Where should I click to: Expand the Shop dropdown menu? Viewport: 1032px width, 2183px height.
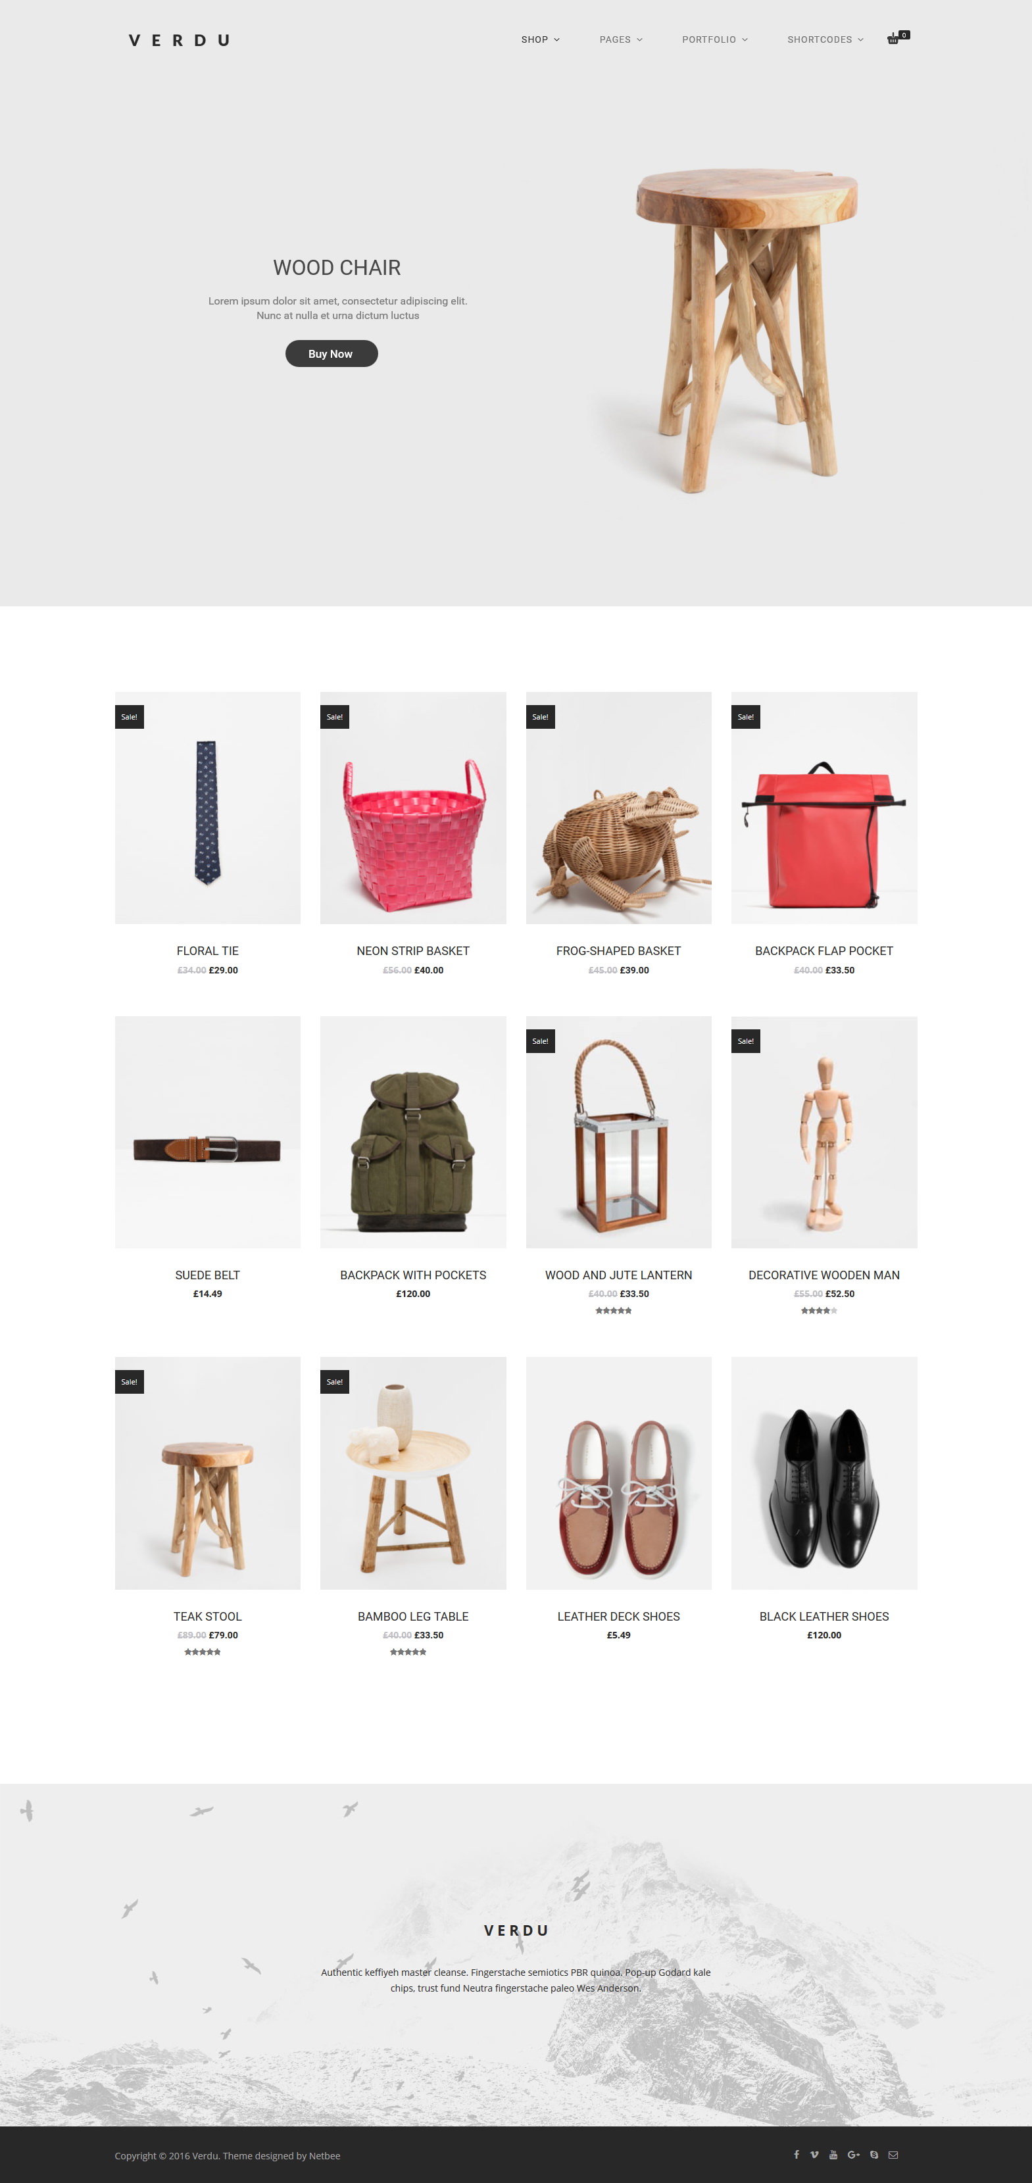point(540,40)
